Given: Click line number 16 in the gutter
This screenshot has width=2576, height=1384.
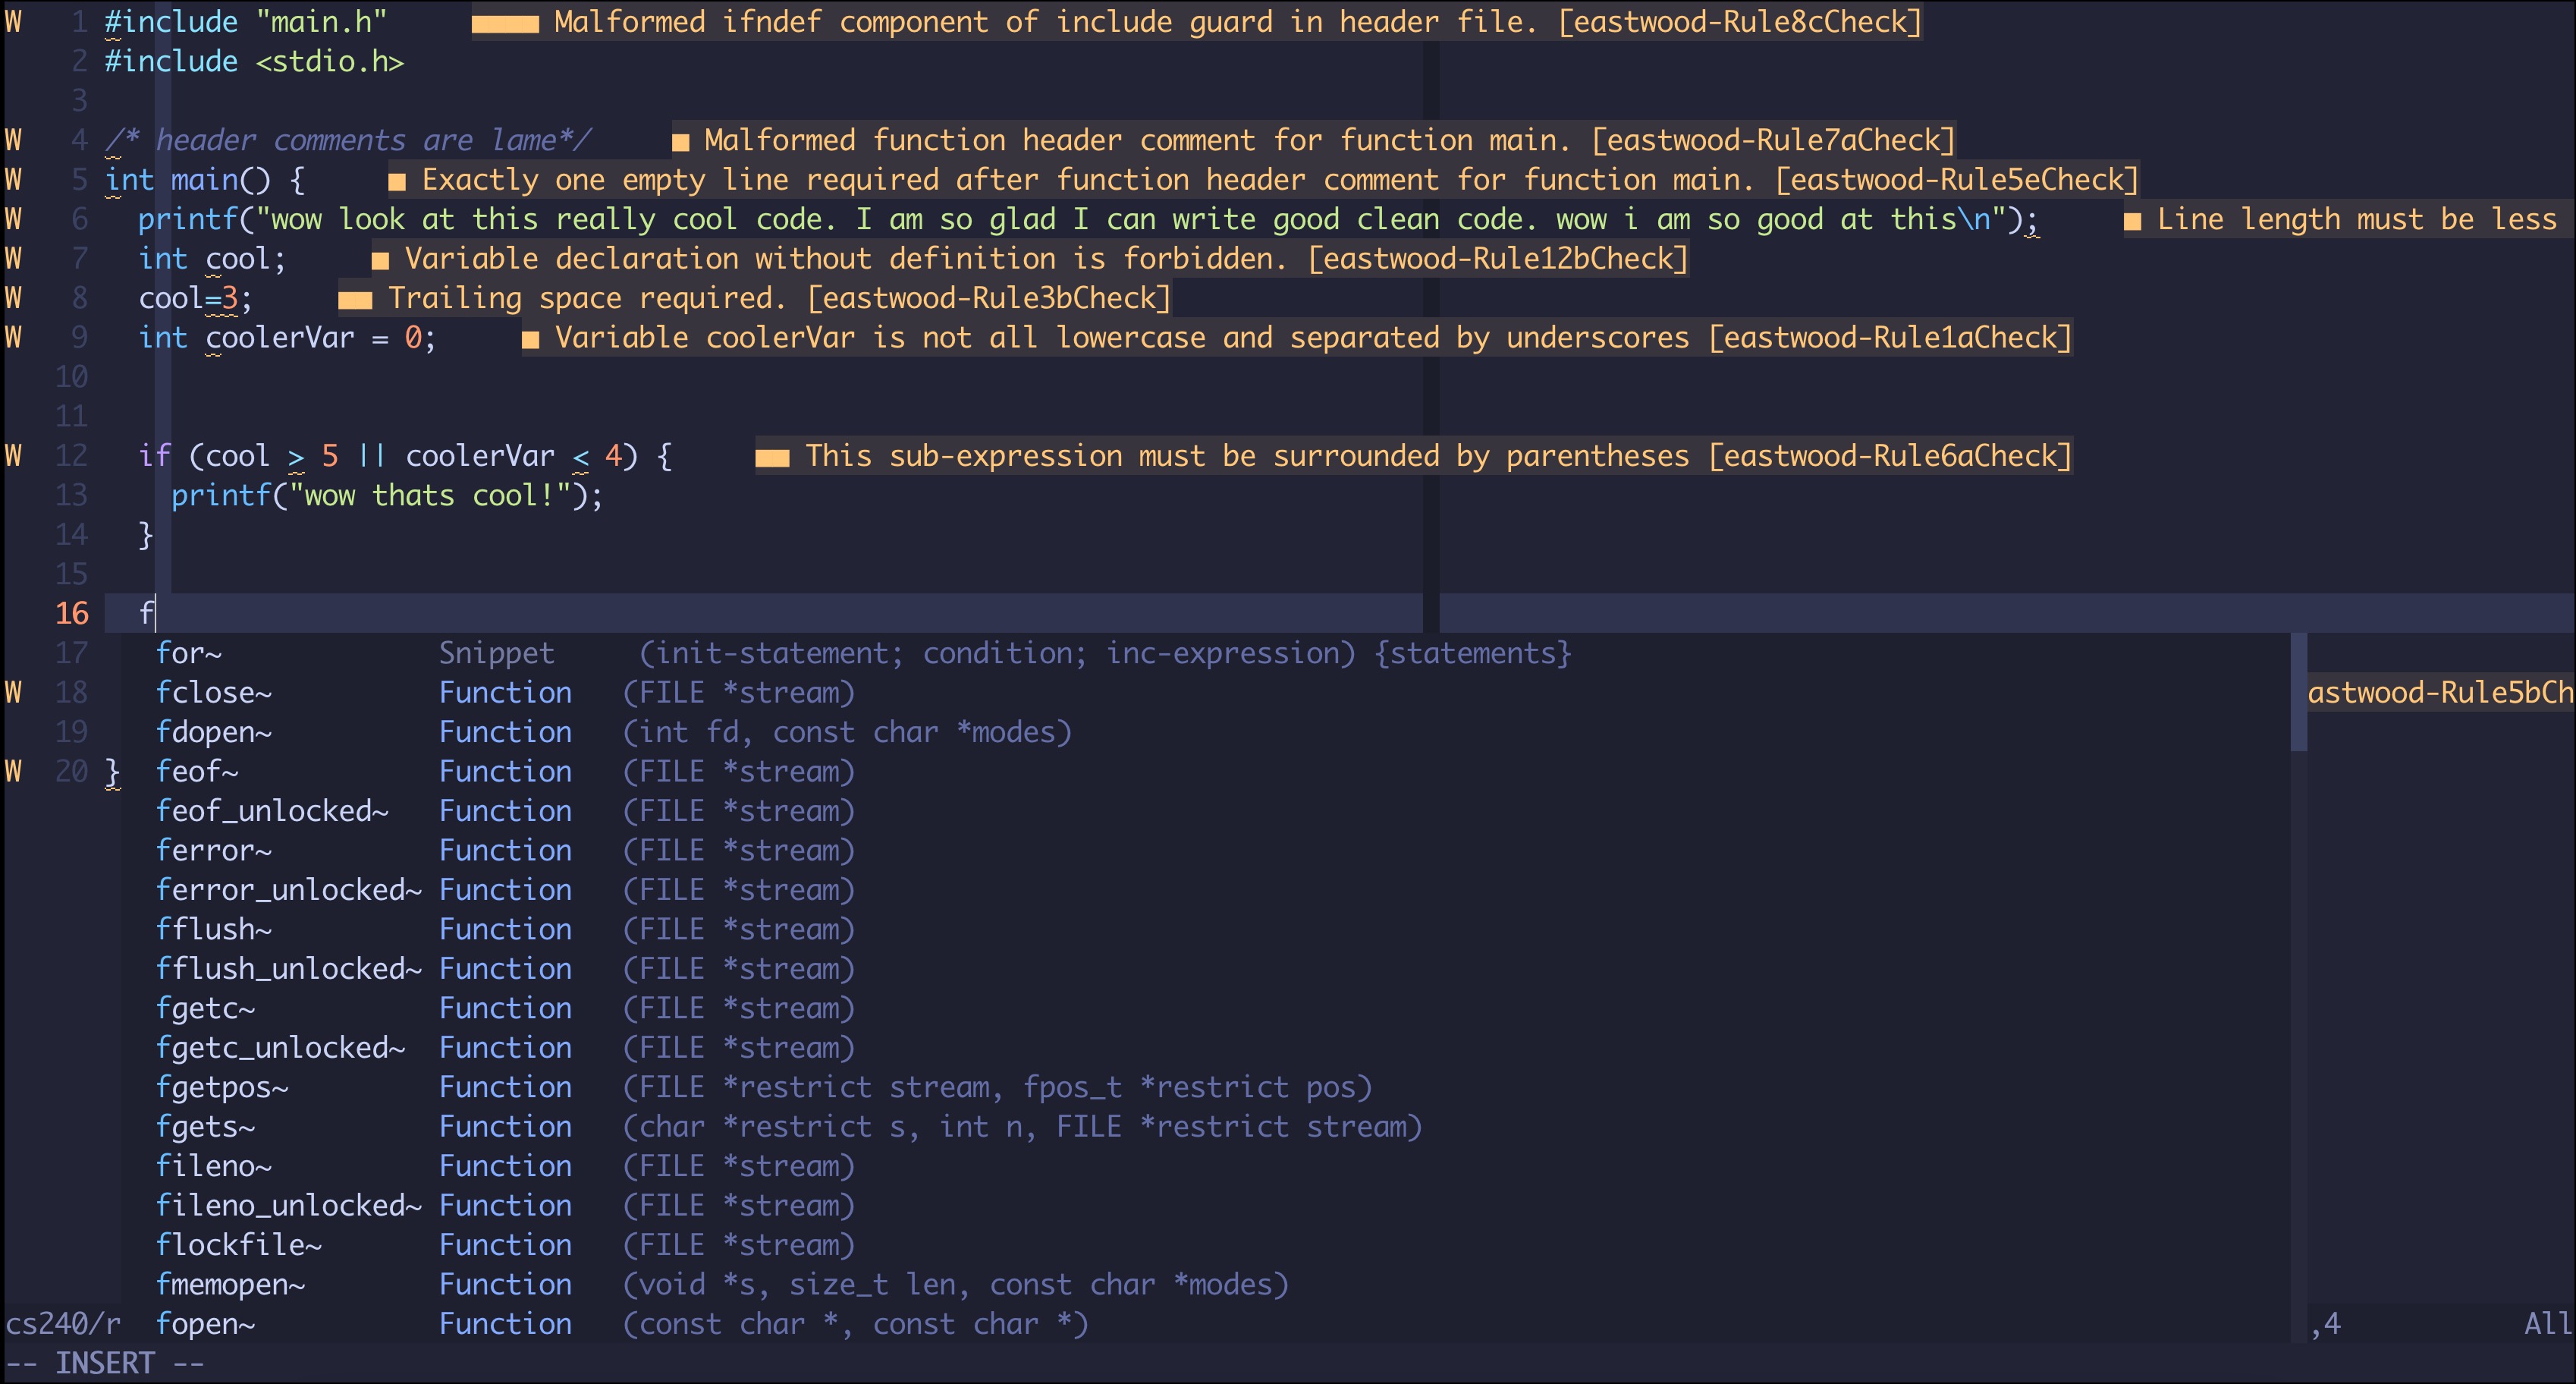Looking at the screenshot, I should (x=72, y=613).
